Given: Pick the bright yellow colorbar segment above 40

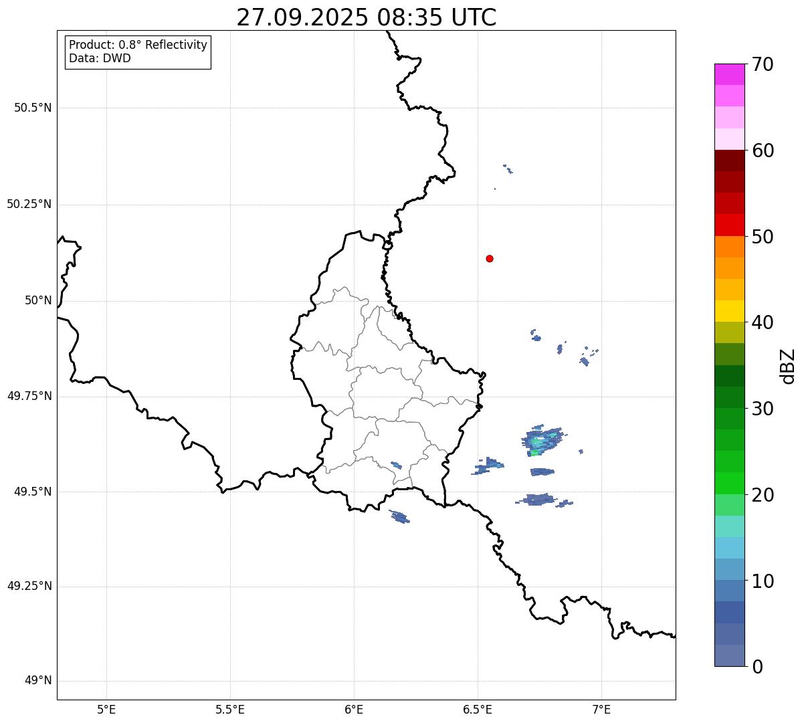Looking at the screenshot, I should click(x=729, y=311).
